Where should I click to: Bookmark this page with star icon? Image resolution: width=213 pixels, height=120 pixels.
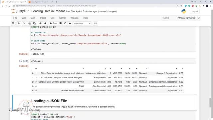(181, 6)
